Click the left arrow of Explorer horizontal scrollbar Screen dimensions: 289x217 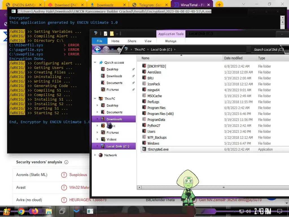tap(139, 188)
